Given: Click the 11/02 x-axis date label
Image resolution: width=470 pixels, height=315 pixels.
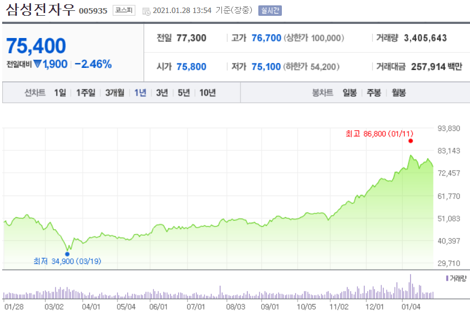Looking at the screenshot, I should point(339,307).
